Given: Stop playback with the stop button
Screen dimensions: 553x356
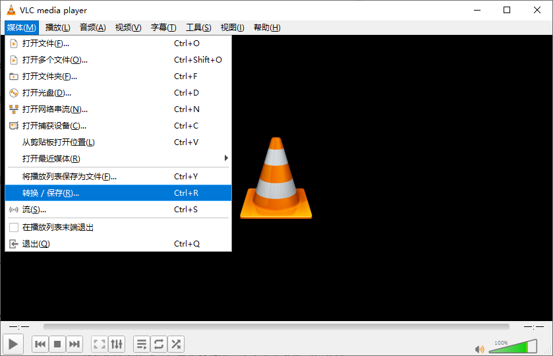Looking at the screenshot, I should [57, 344].
